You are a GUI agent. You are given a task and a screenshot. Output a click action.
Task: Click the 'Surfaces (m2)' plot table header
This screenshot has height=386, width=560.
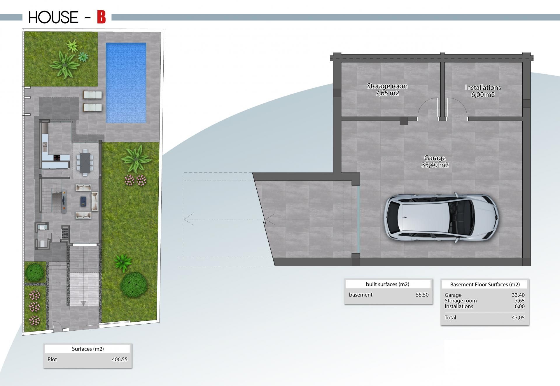coord(88,349)
